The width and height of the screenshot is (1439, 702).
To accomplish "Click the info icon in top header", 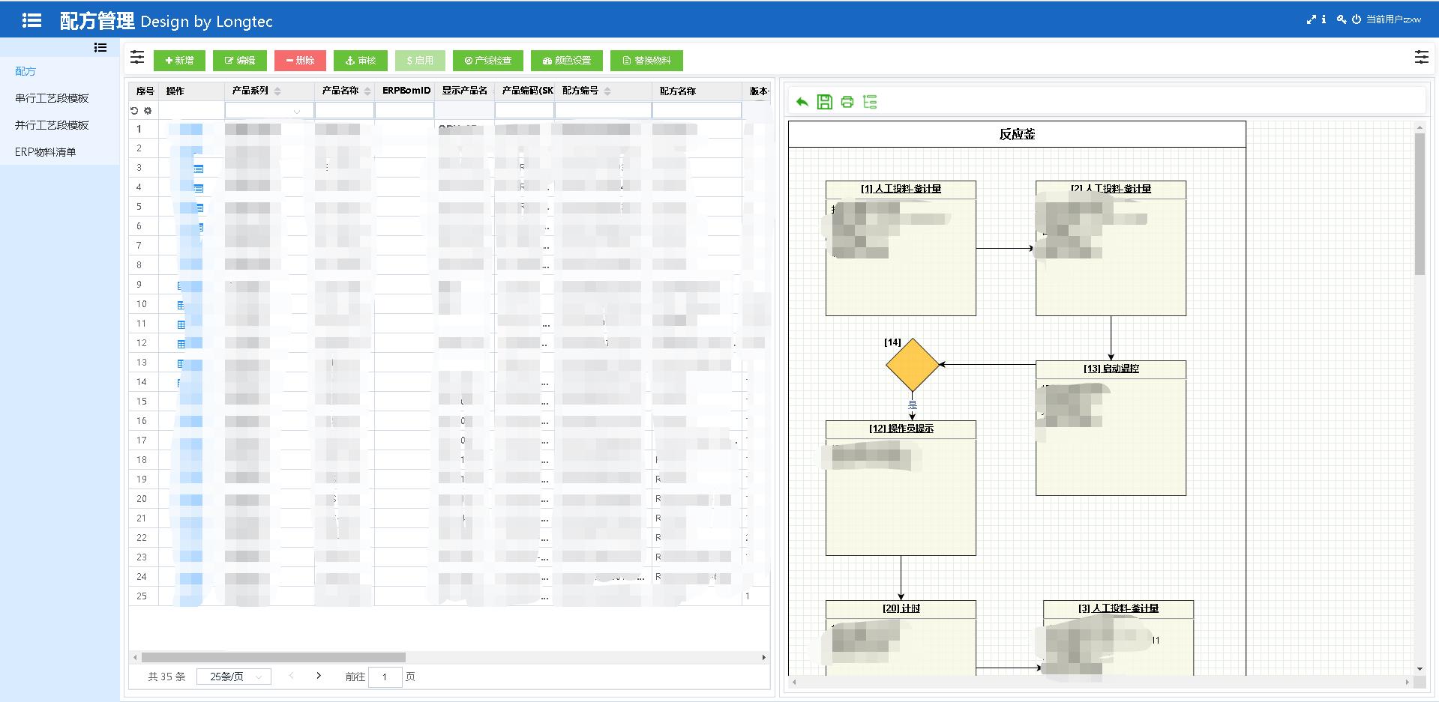I will 1324,19.
